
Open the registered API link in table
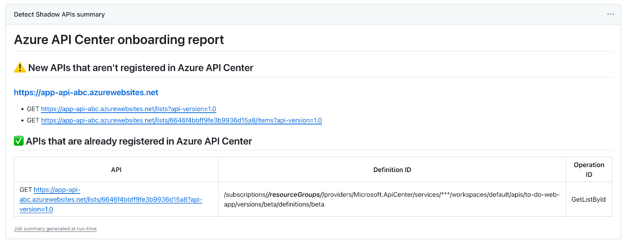pyautogui.click(x=111, y=200)
